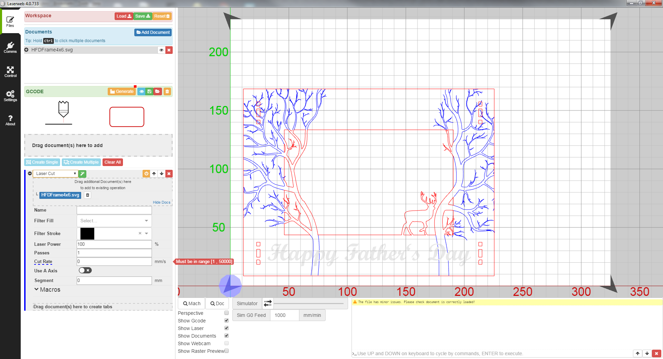663x359 pixels.
Task: Focus the operation Name field
Action: coord(114,210)
